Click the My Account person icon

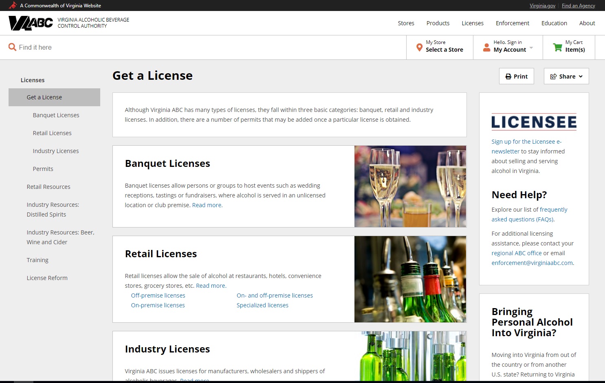tap(486, 47)
